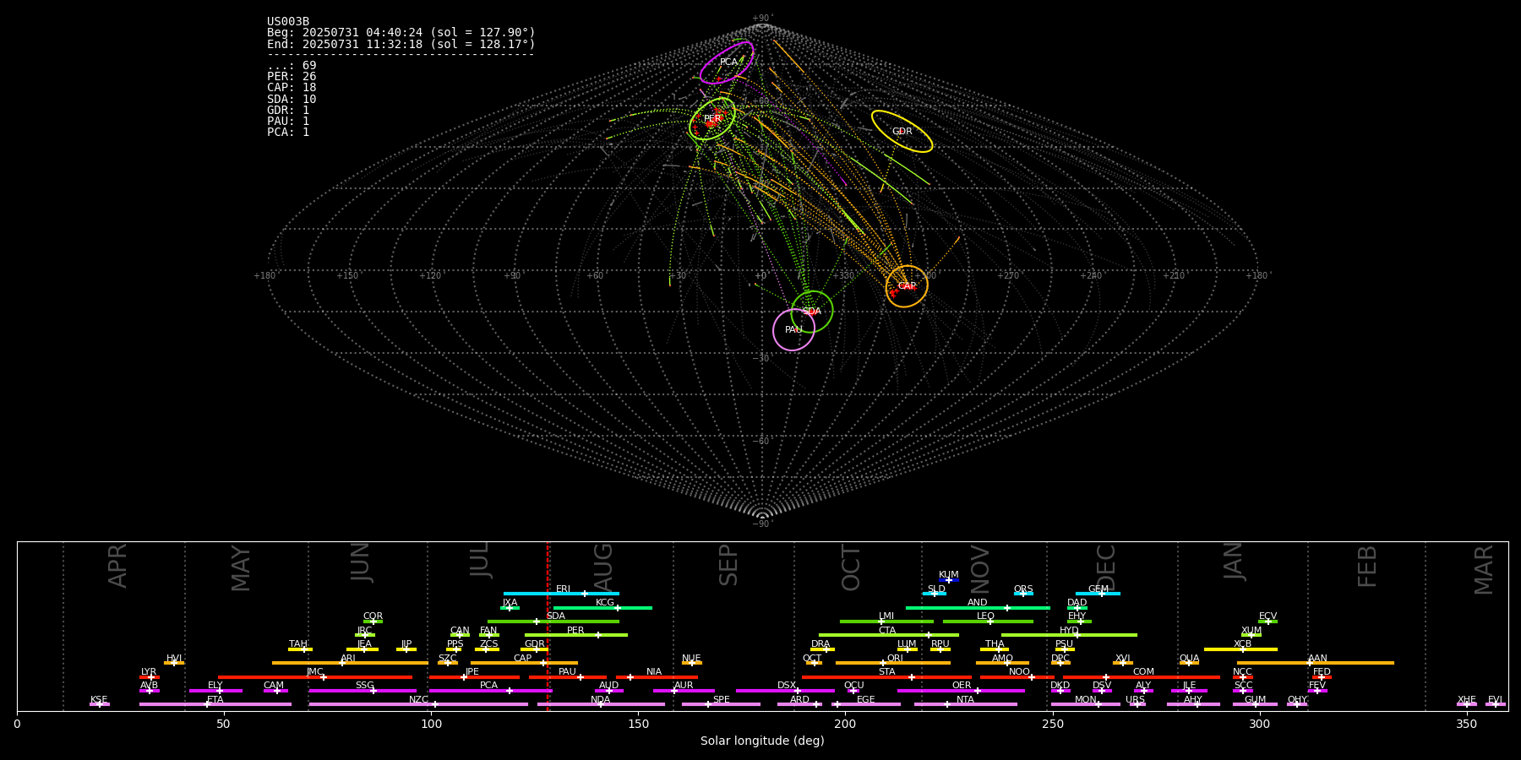Click the '...: 69' sporadic count line
The image size is (1521, 760).
tap(292, 66)
